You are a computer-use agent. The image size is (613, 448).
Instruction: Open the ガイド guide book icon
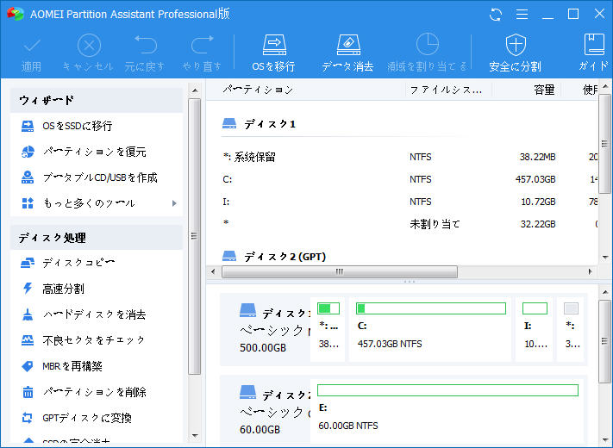click(x=594, y=44)
